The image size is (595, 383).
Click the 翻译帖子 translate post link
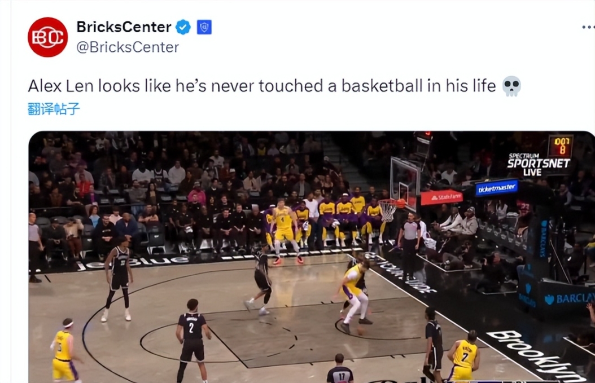[x=54, y=109]
